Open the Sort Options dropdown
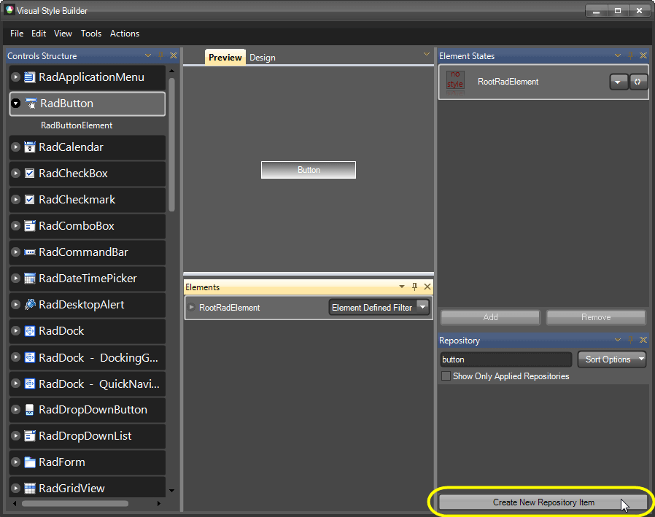The height and width of the screenshot is (517, 655). [x=611, y=359]
